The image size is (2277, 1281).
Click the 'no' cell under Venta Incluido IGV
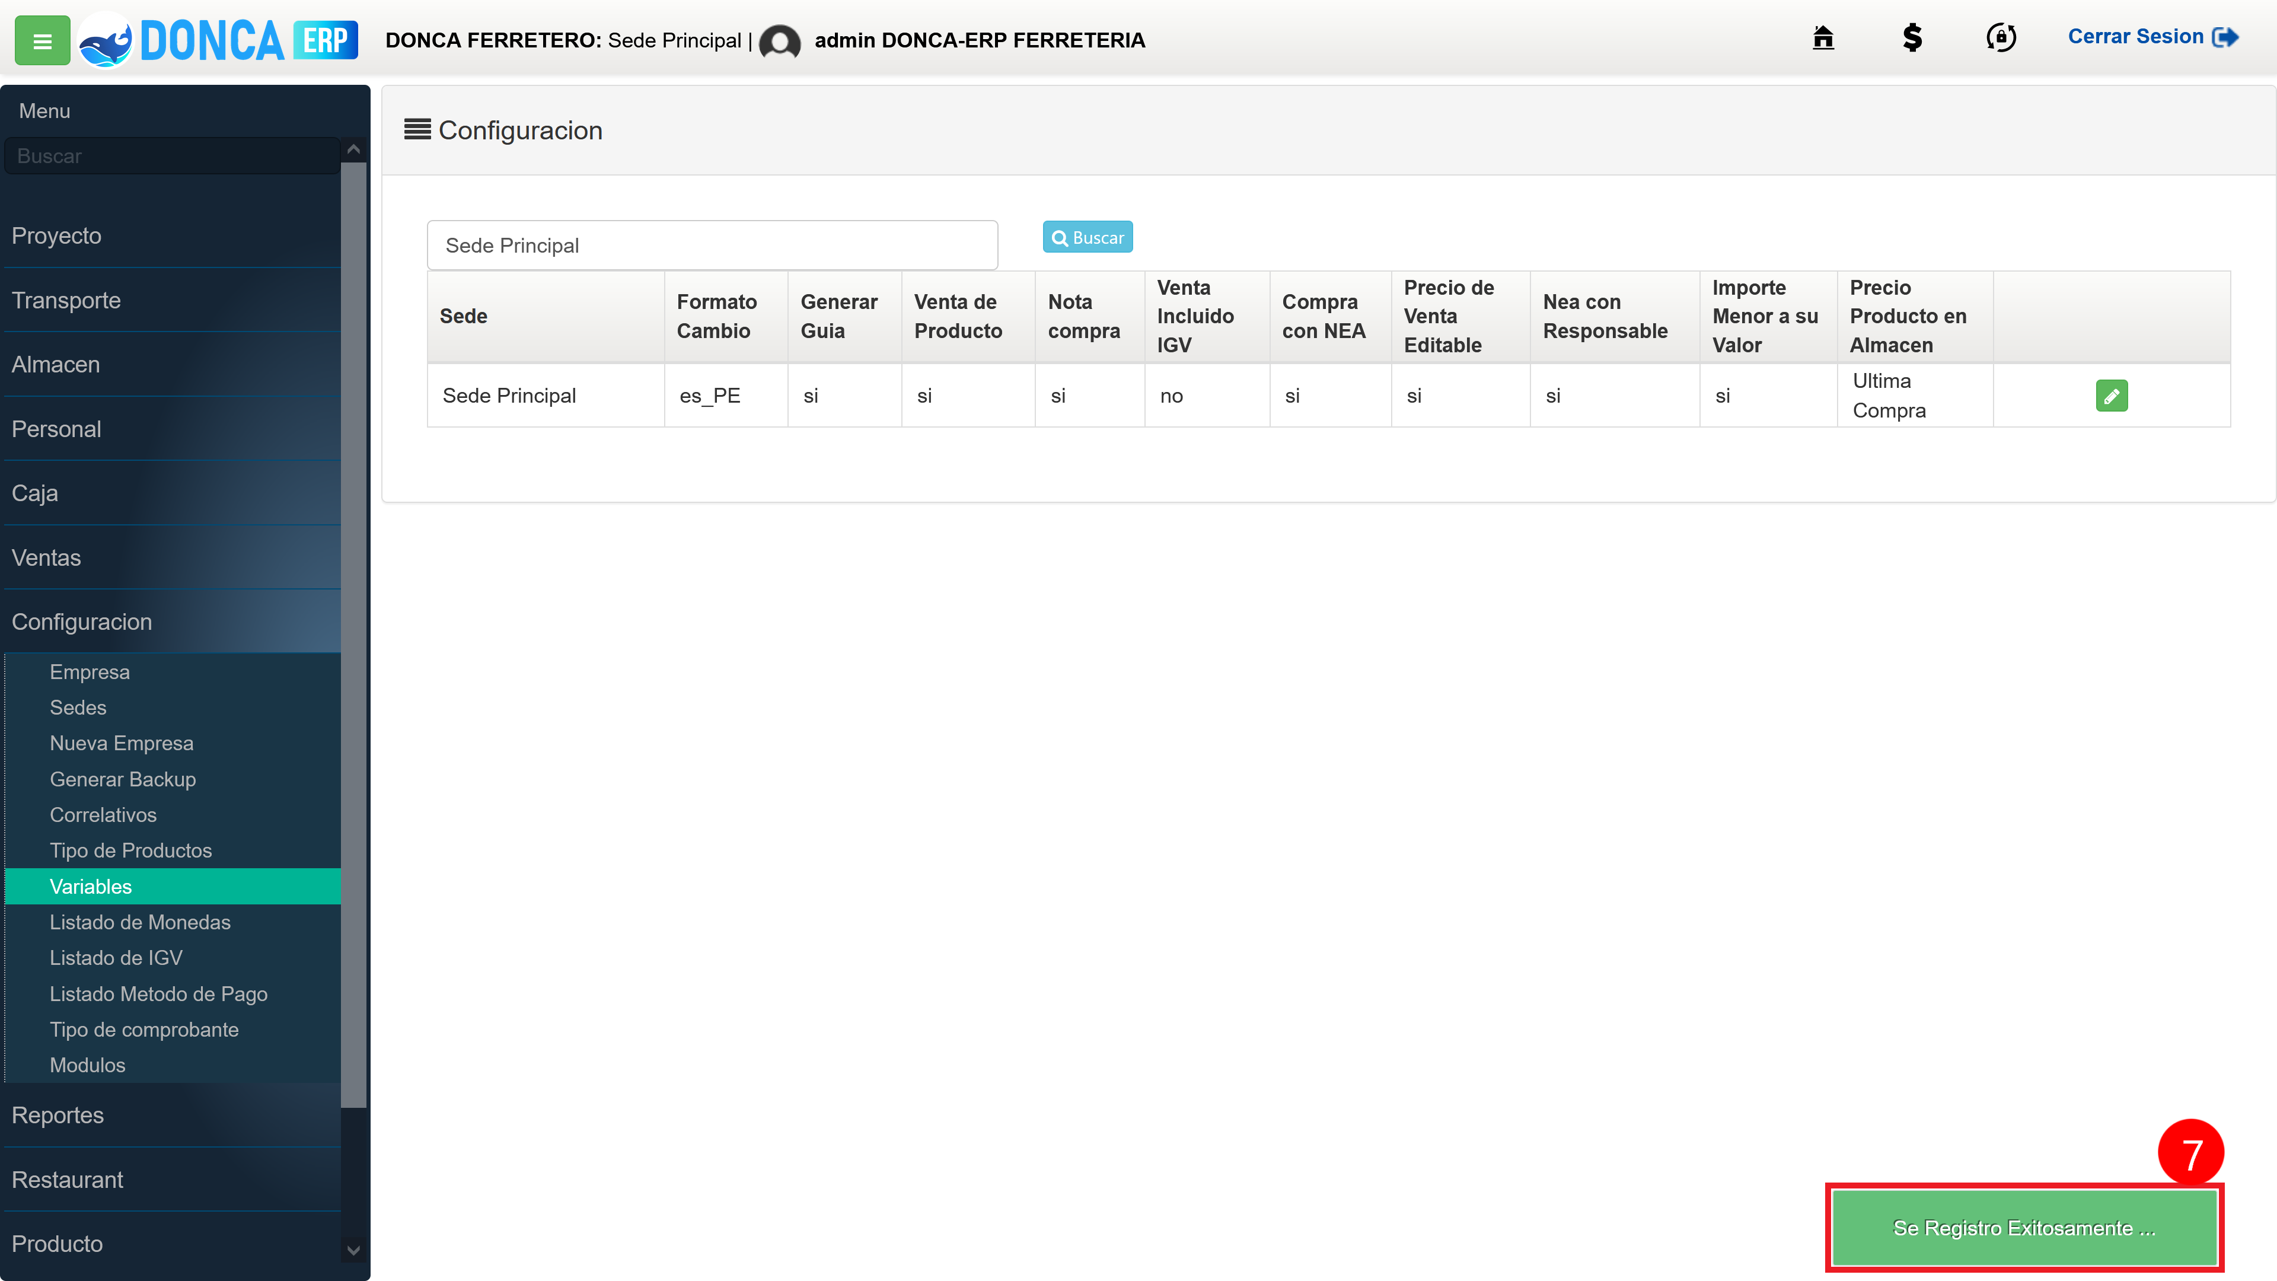(x=1207, y=396)
